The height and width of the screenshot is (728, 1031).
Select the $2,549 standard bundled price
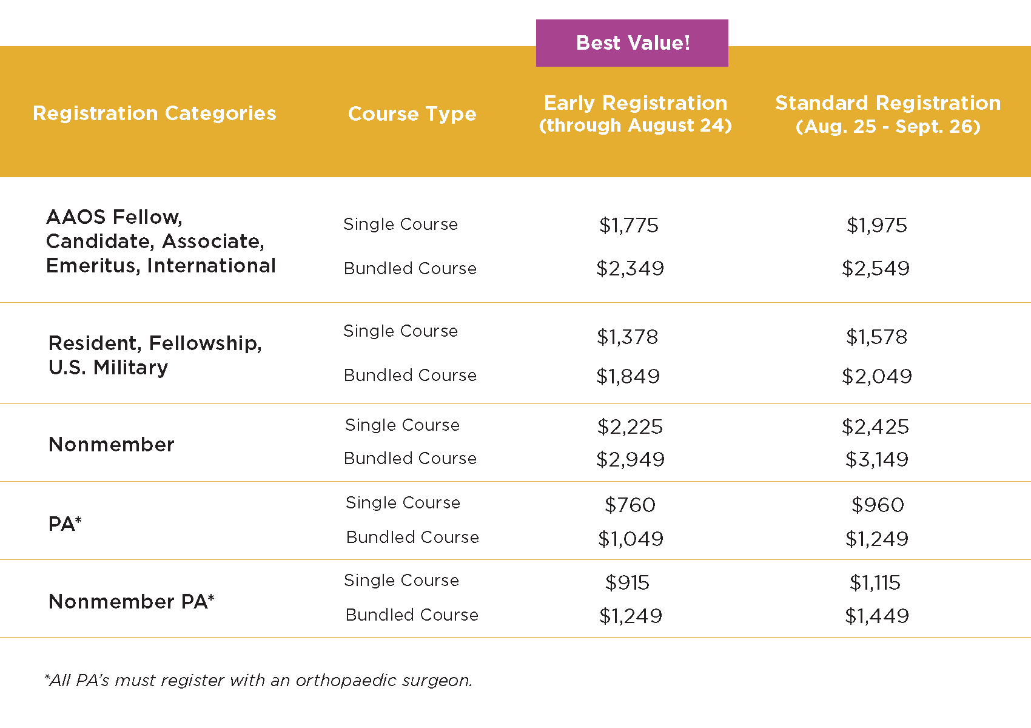[x=876, y=269]
